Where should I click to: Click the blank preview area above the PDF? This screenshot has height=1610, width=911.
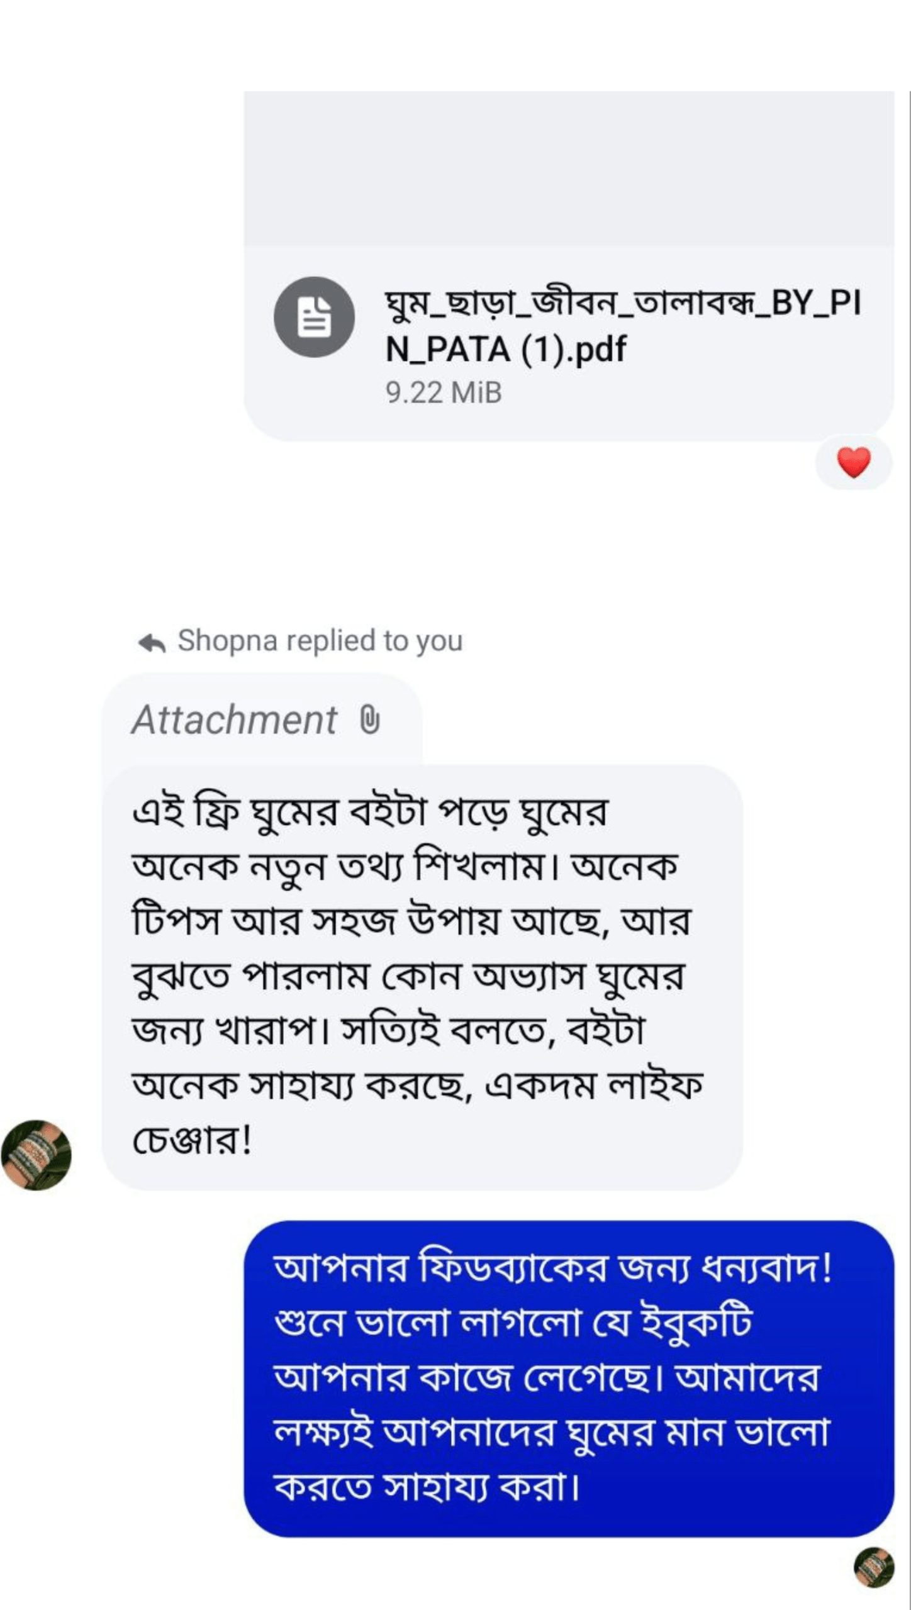569,169
